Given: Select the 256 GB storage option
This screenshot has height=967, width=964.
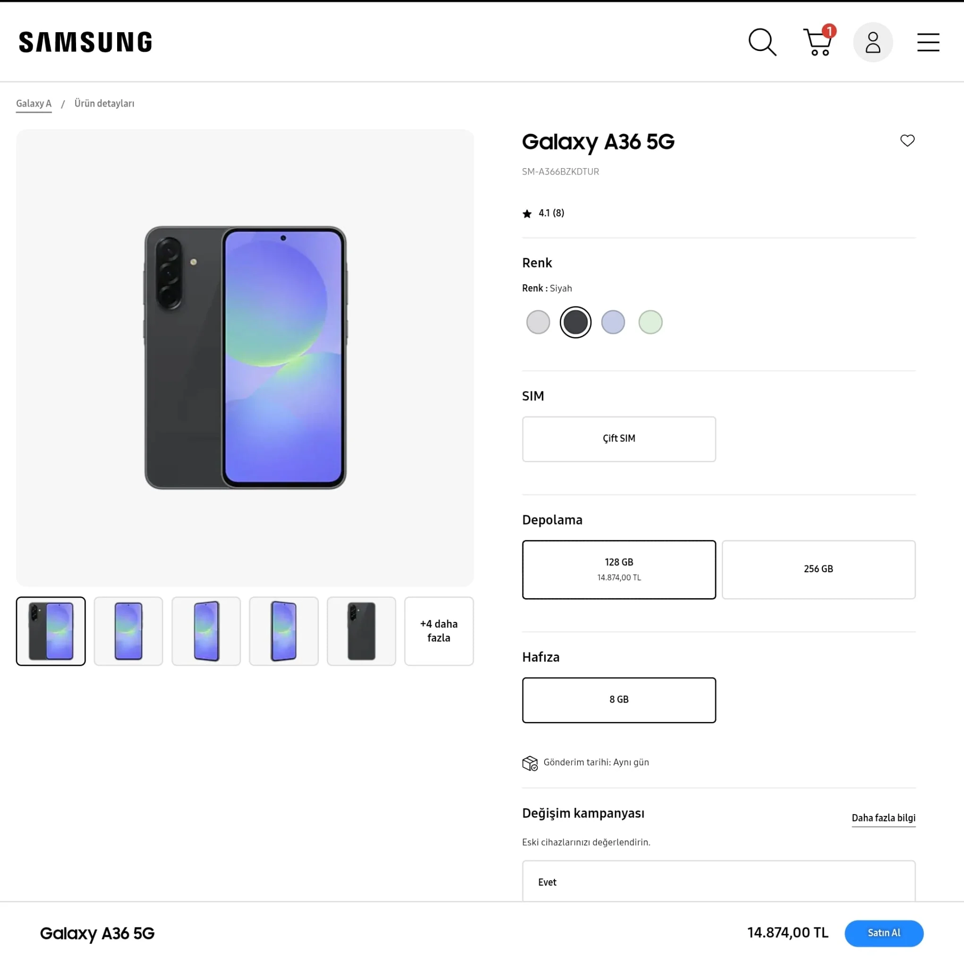Looking at the screenshot, I should [x=818, y=569].
